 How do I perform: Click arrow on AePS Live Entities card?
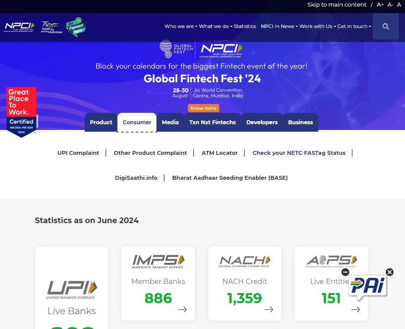coord(355,309)
